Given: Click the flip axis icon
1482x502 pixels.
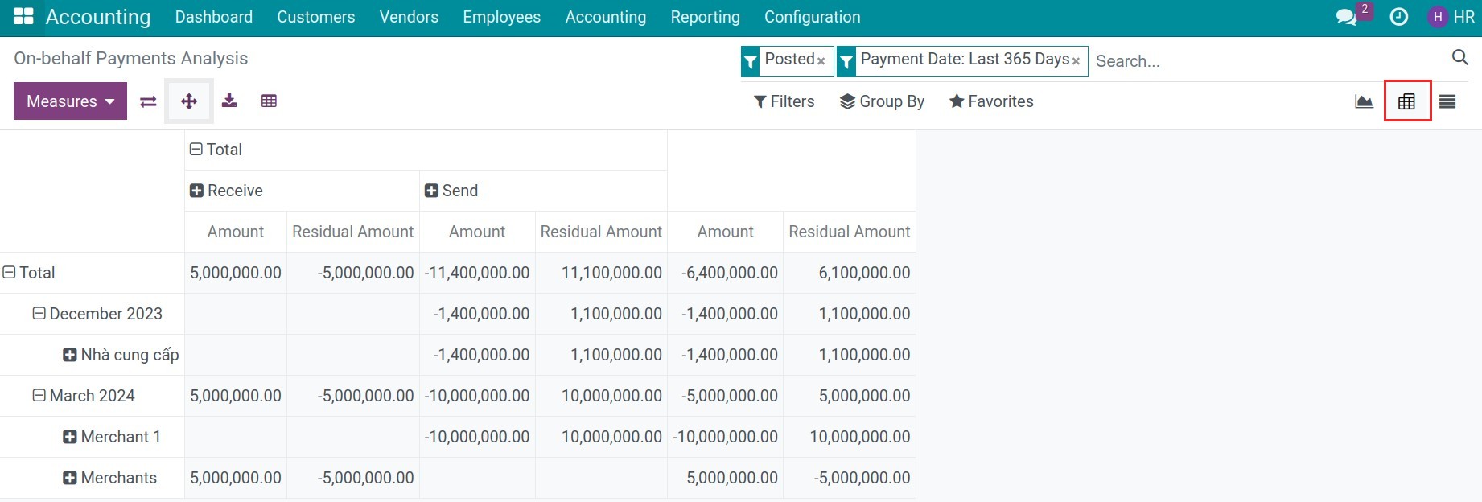Looking at the screenshot, I should click(x=148, y=101).
